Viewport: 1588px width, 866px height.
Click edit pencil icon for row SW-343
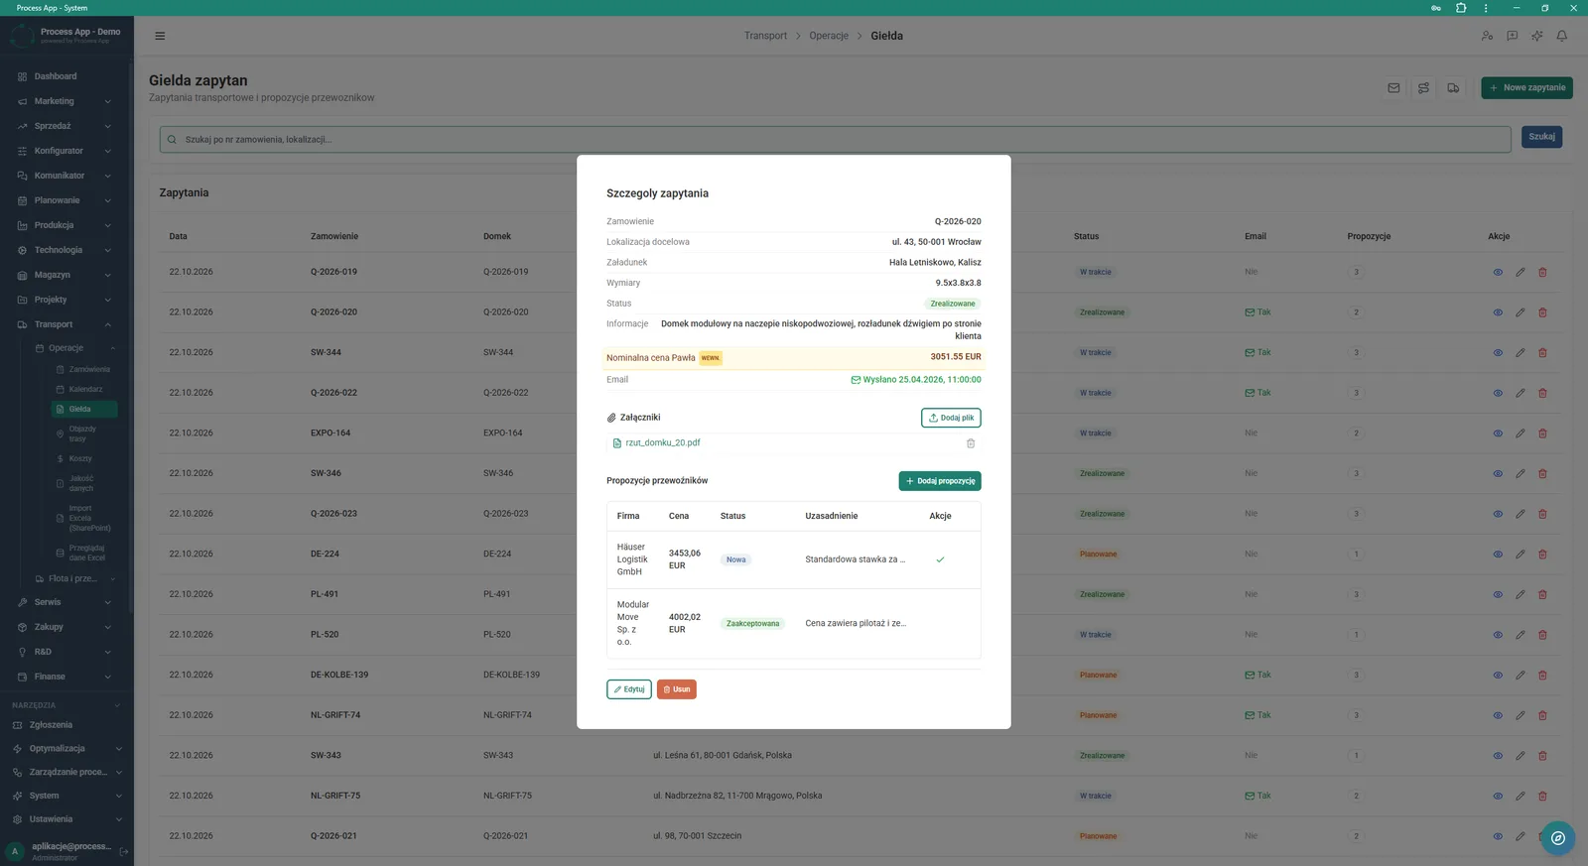point(1520,756)
